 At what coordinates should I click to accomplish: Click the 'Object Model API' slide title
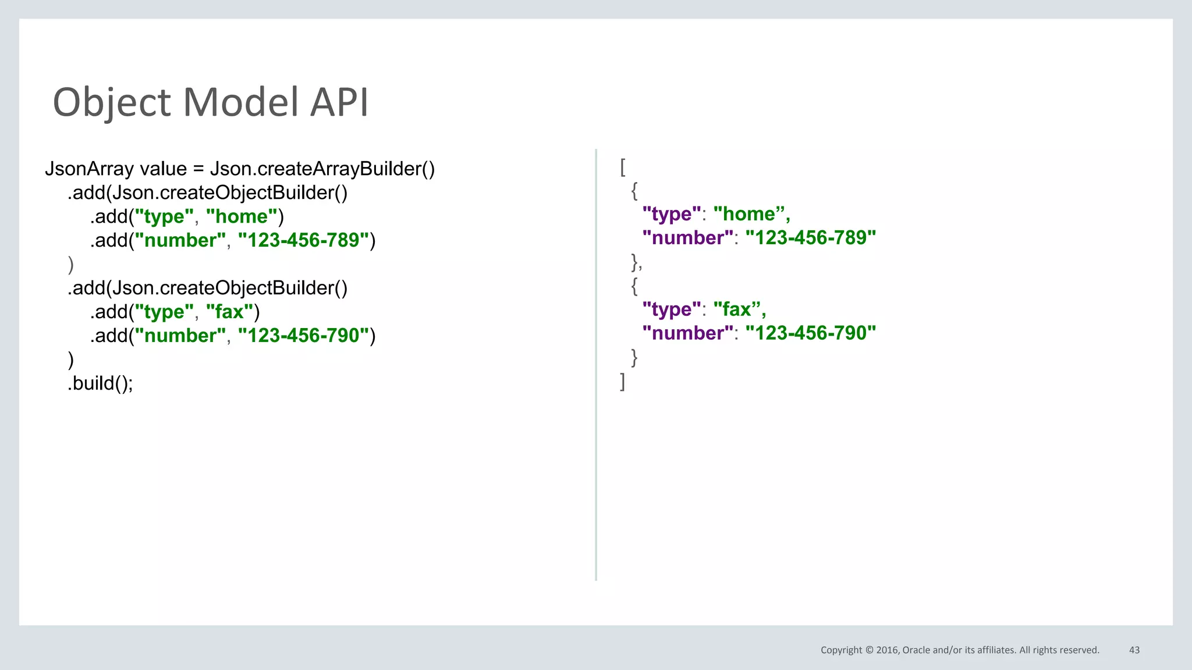211,102
